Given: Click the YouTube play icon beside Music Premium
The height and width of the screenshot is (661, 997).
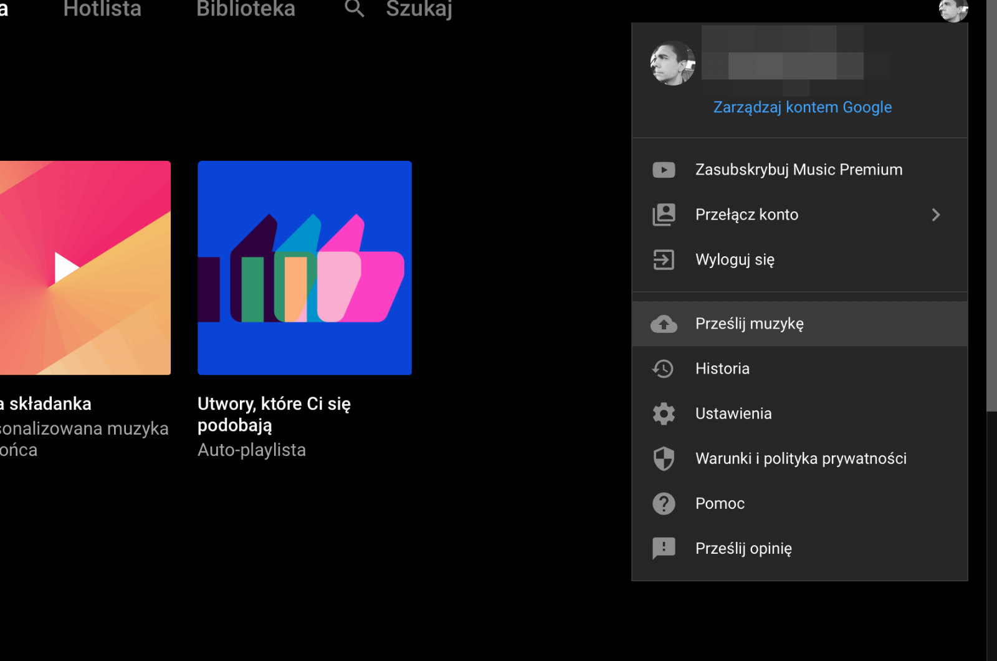Looking at the screenshot, I should (x=664, y=170).
